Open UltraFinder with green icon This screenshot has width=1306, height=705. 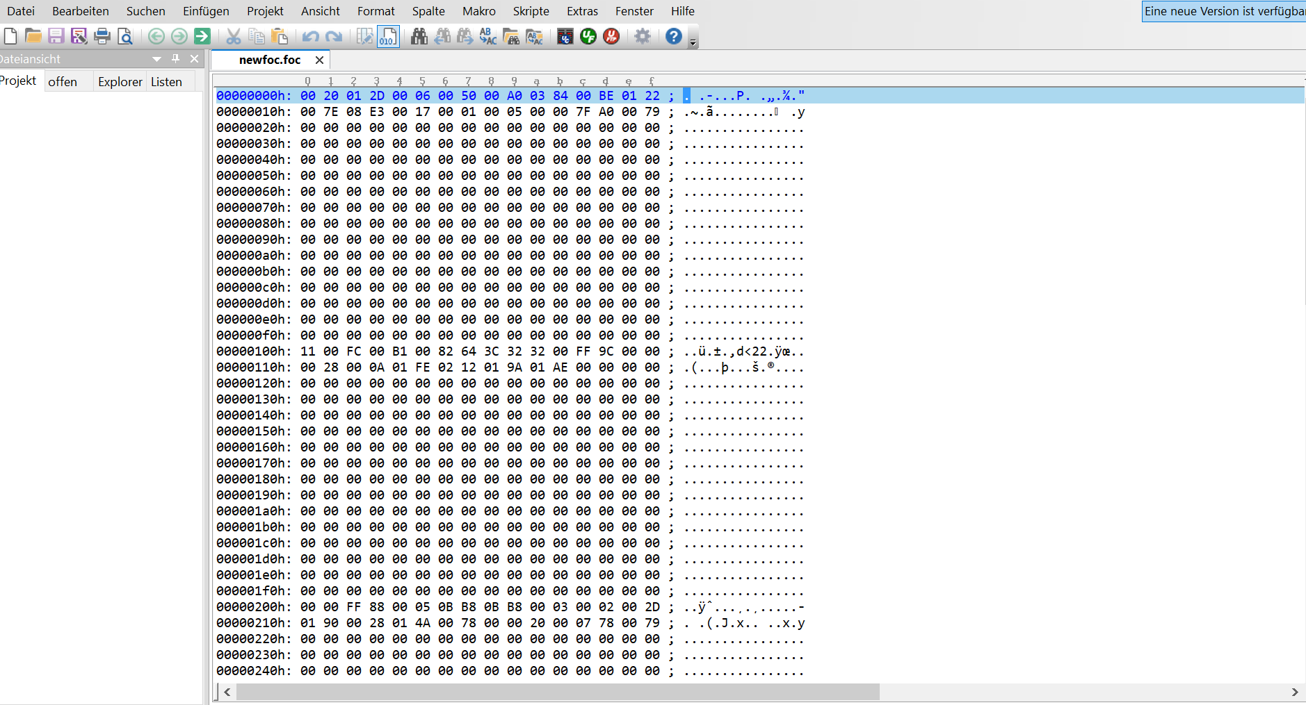pos(588,36)
